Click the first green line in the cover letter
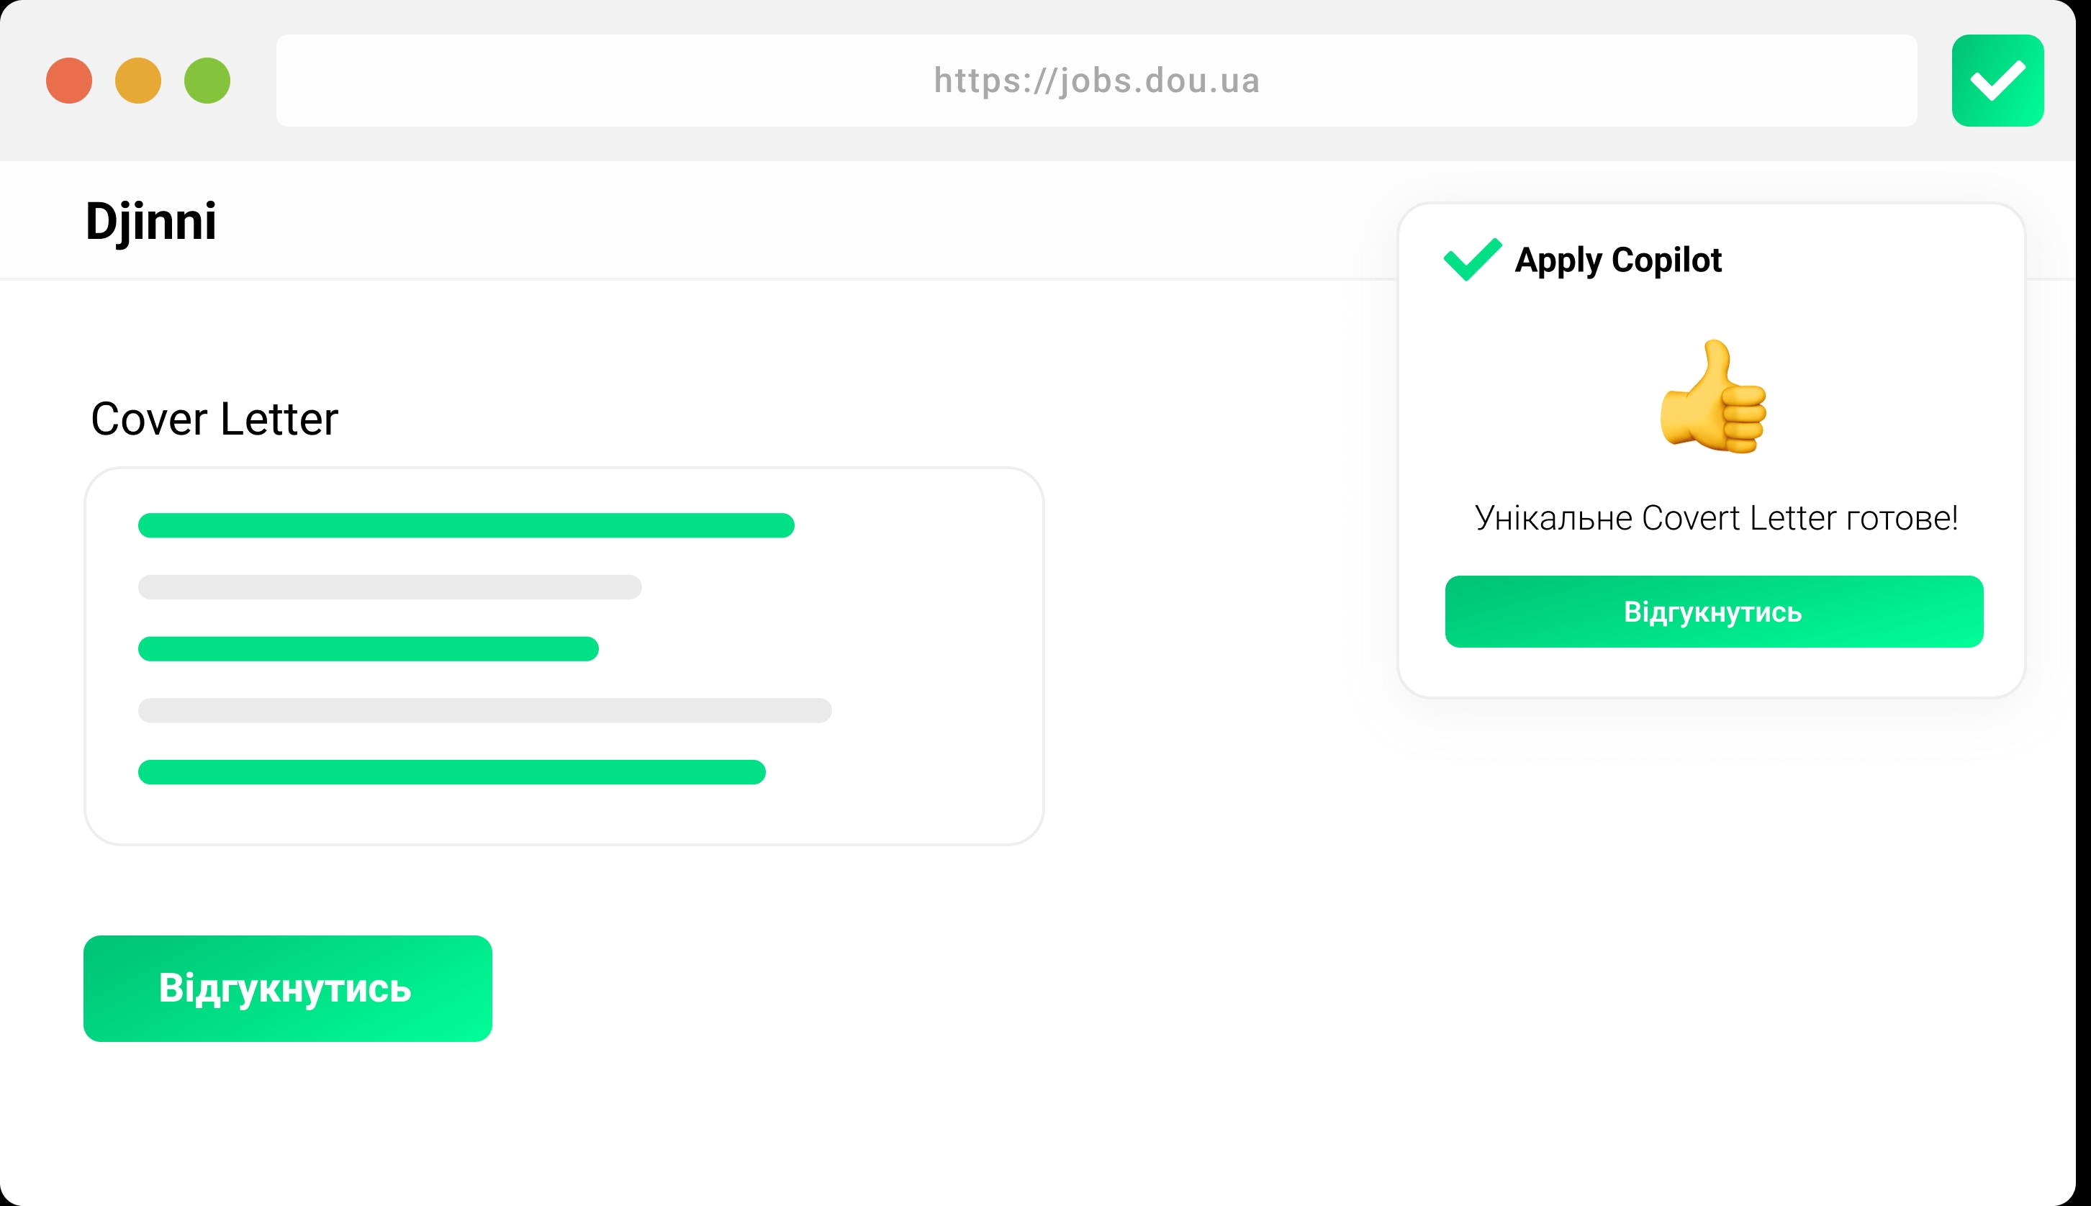2091x1206 pixels. click(466, 525)
